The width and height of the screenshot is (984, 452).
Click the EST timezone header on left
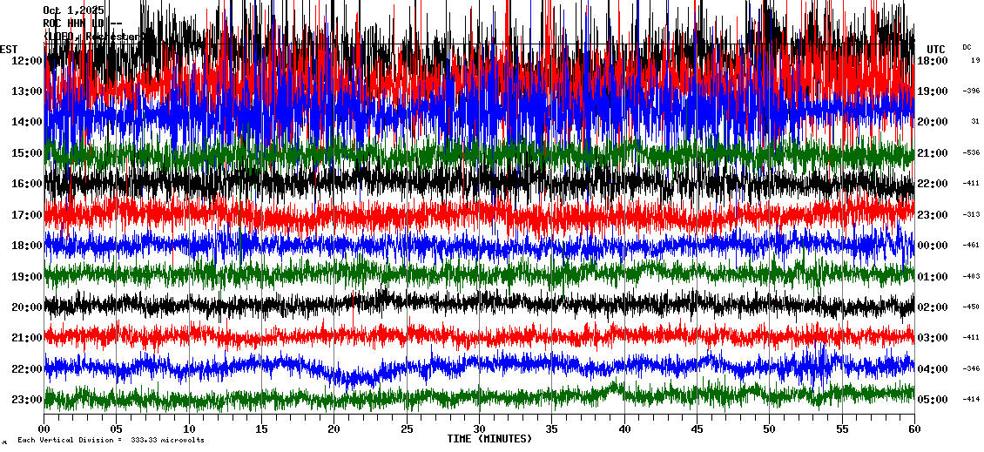tap(9, 49)
